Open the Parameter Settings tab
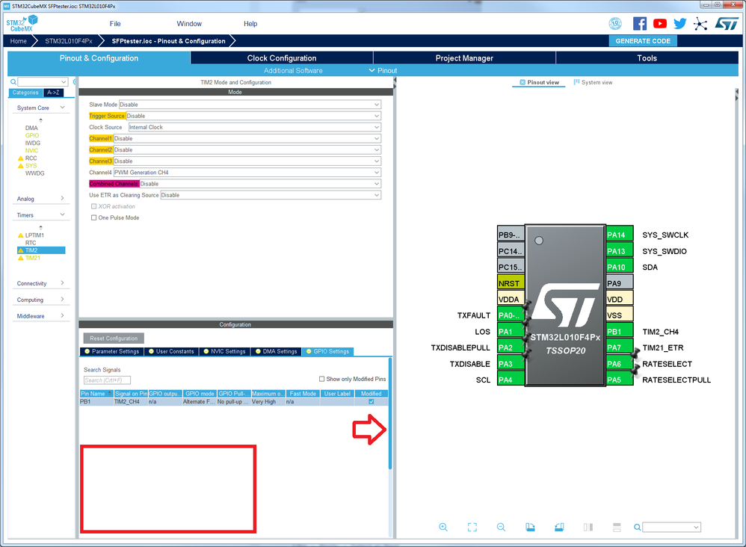The height and width of the screenshot is (547, 746). [x=111, y=351]
